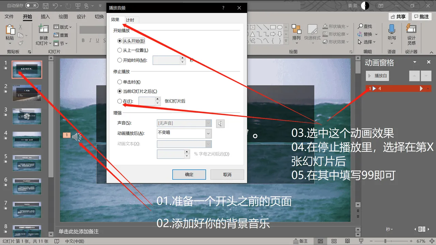This screenshot has height=245, width=436.
Task: Open the 文件 menu
Action: (x=9, y=17)
